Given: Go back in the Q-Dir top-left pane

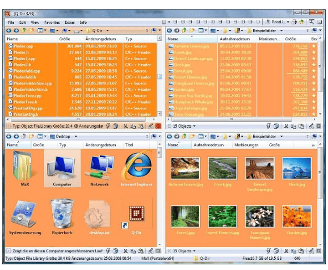Looking at the screenshot, I should (x=9, y=31).
